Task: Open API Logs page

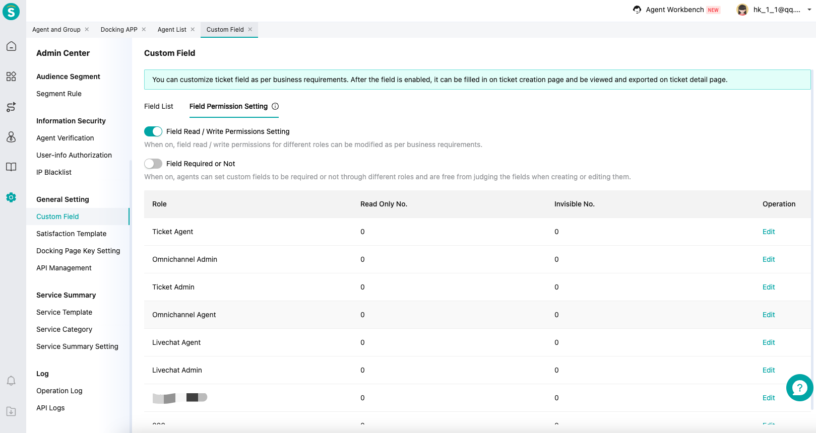Action: point(50,408)
